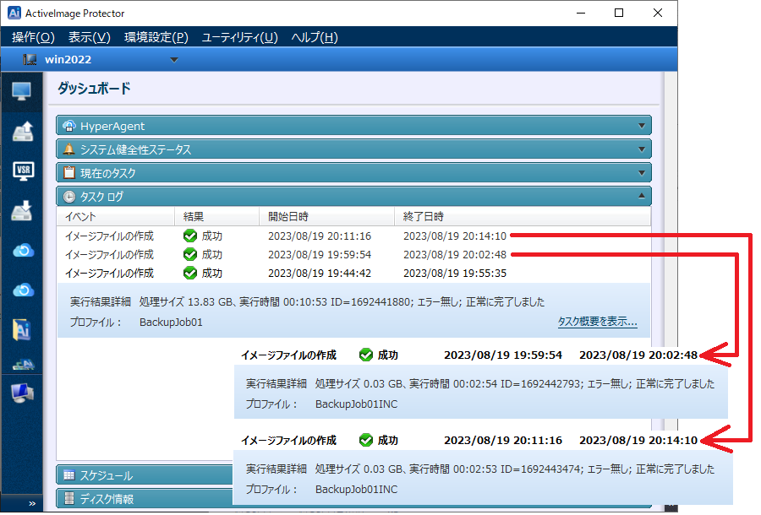Click the スケジュール panel header
Screen dimensions: 761x515
[x=145, y=475]
